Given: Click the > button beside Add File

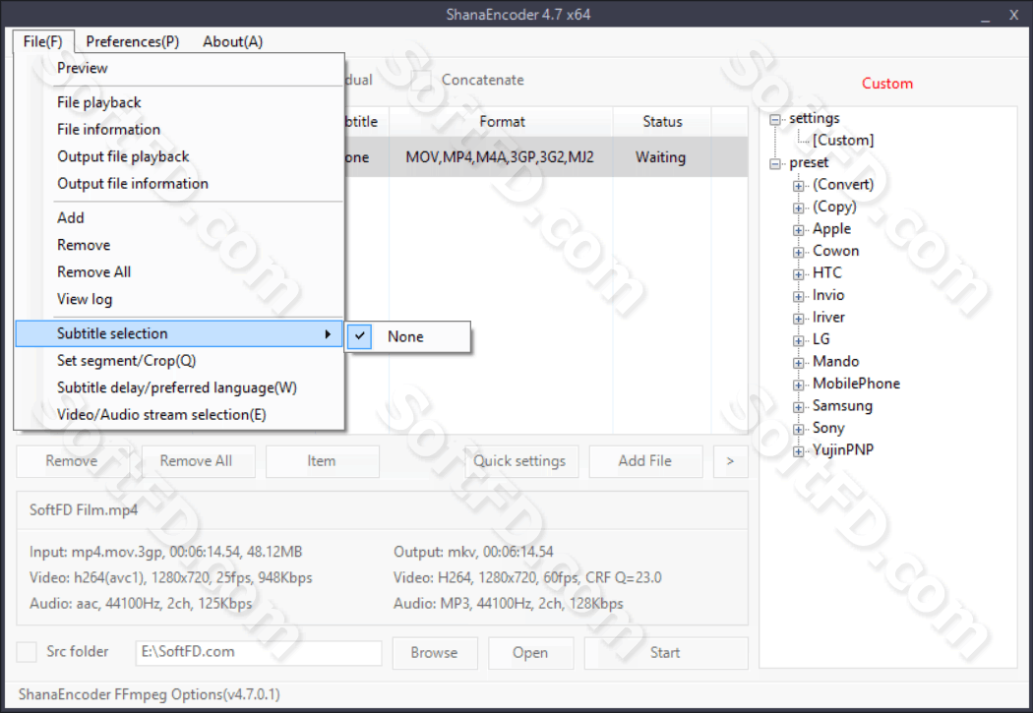Looking at the screenshot, I should coord(730,461).
